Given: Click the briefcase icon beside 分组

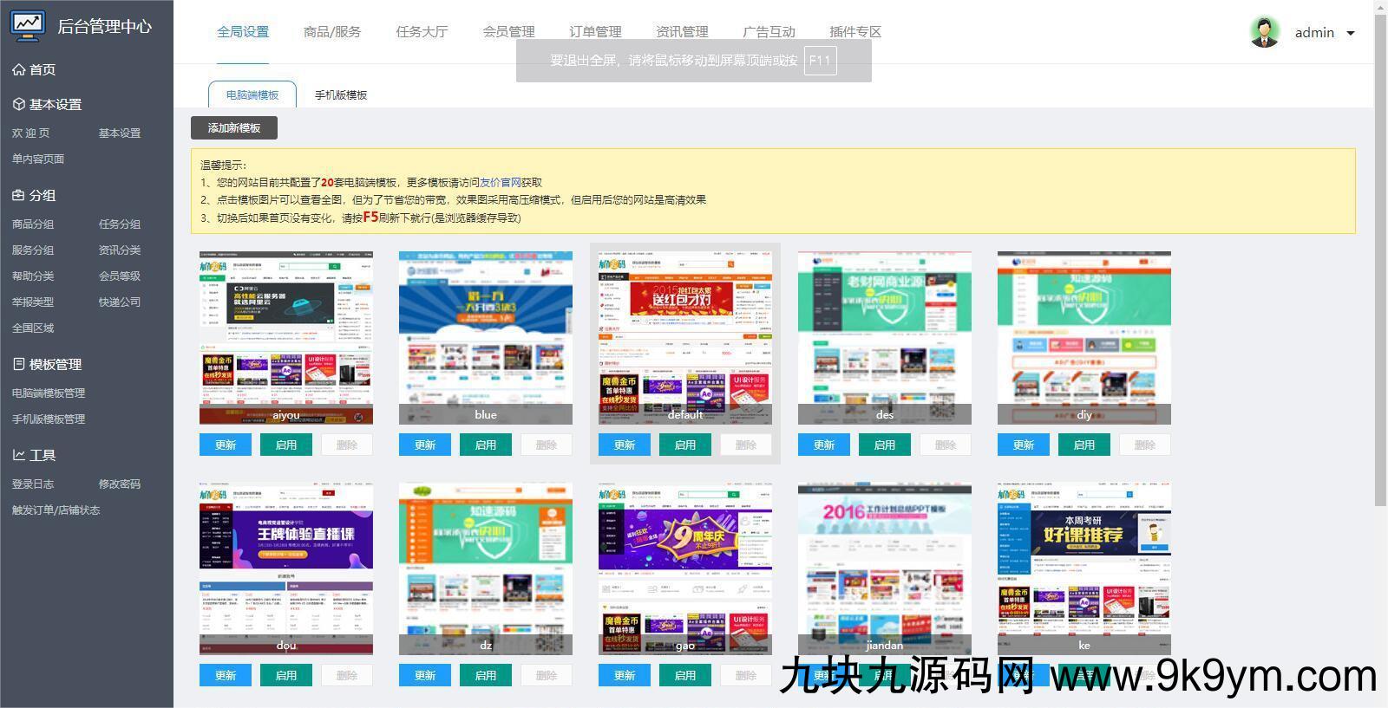Looking at the screenshot, I should tap(18, 195).
